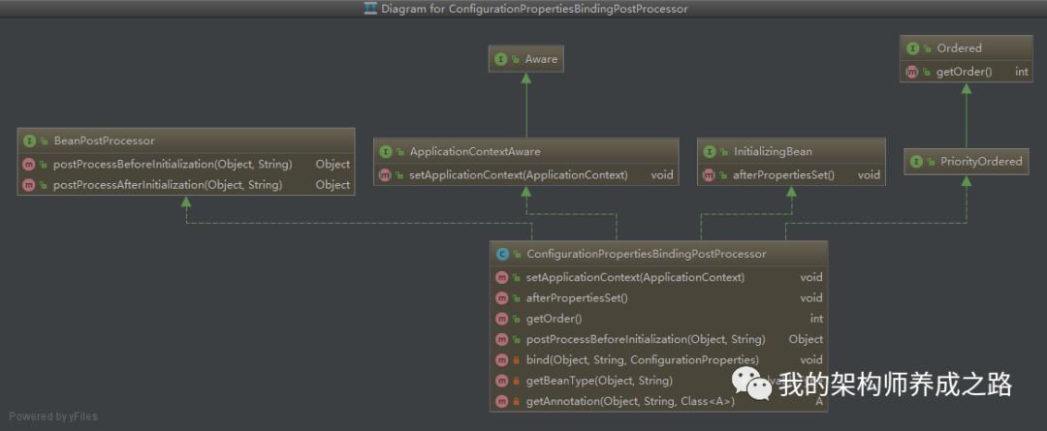Click method icon of class afterPropertiesSet()
1047x431 pixels.
click(x=502, y=297)
